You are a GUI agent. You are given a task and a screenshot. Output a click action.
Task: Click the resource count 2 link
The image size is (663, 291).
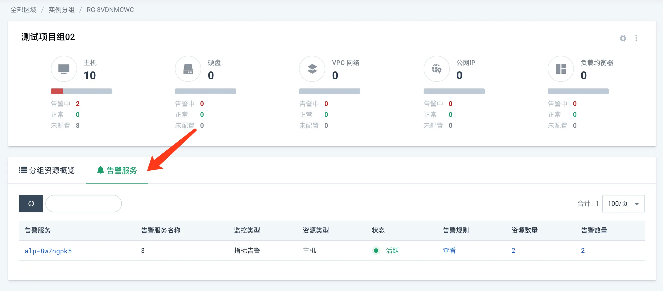coord(513,251)
